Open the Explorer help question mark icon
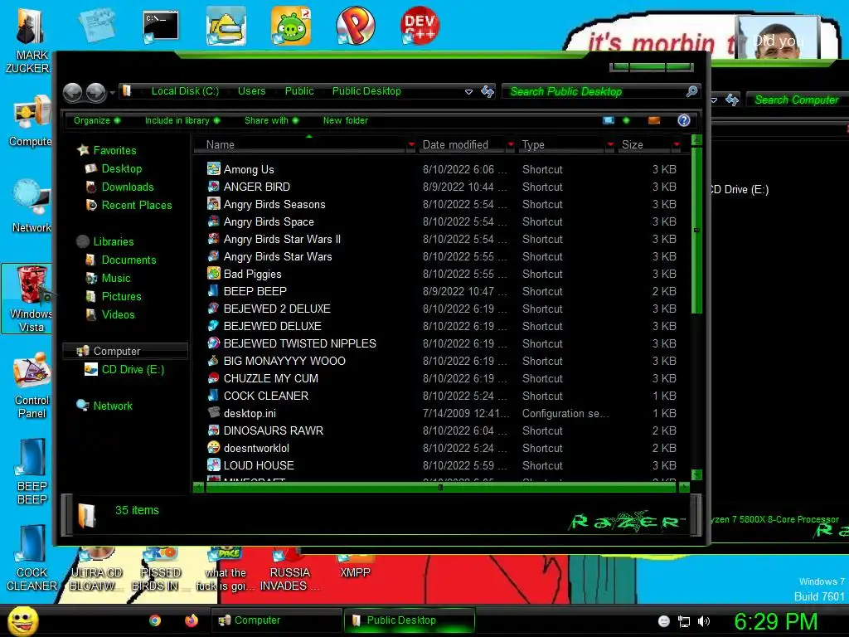849x637 pixels. point(684,120)
